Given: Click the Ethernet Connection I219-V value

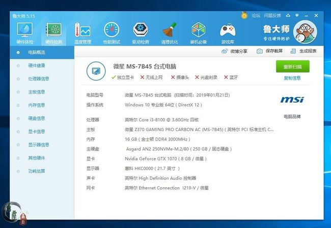Looking at the screenshot, I should pyautogui.click(x=167, y=188).
